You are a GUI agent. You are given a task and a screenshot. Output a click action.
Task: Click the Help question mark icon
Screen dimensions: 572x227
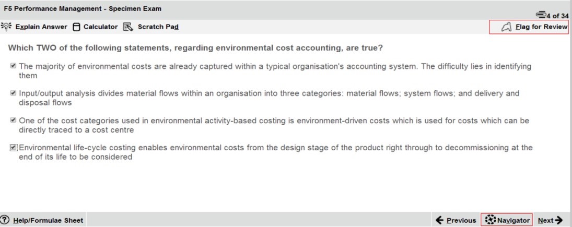click(5, 220)
